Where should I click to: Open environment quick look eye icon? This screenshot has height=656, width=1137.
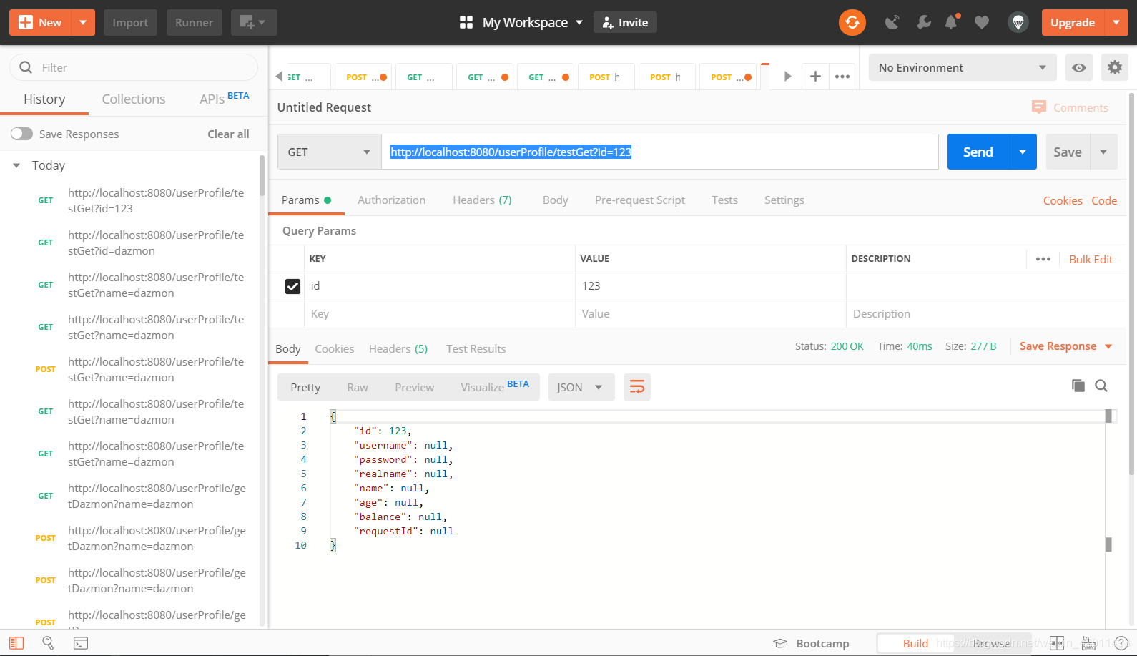click(1079, 67)
